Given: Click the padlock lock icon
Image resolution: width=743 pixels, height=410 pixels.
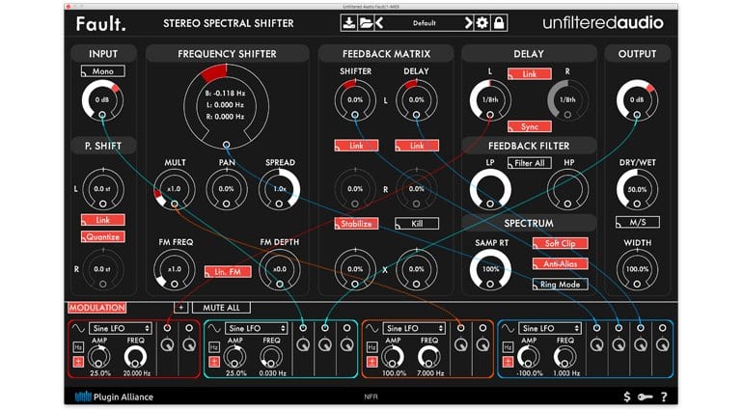Looking at the screenshot, I should click(x=499, y=23).
